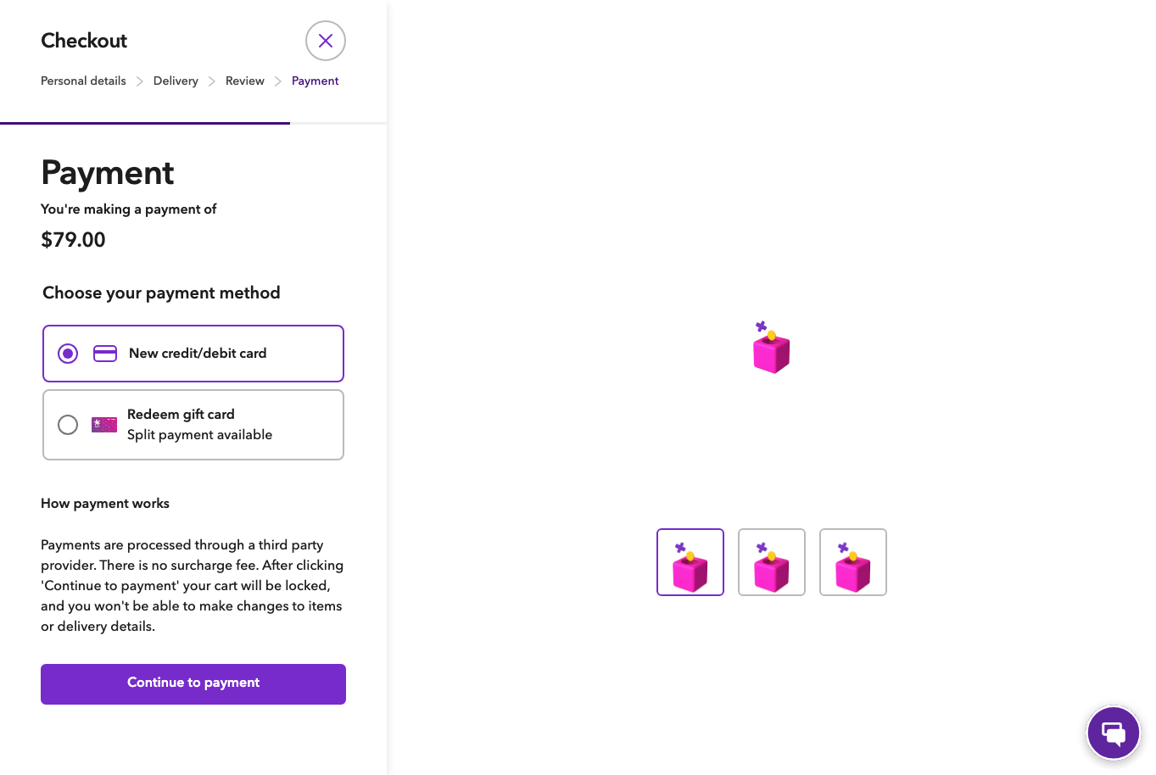Image resolution: width=1156 pixels, height=775 pixels.
Task: Click the chevron after Delivery
Action: click(212, 81)
